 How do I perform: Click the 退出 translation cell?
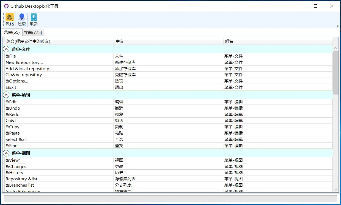pyautogui.click(x=169, y=87)
